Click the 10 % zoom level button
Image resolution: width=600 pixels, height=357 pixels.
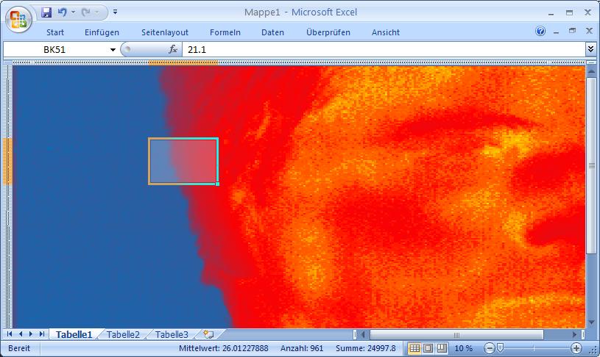click(x=464, y=348)
